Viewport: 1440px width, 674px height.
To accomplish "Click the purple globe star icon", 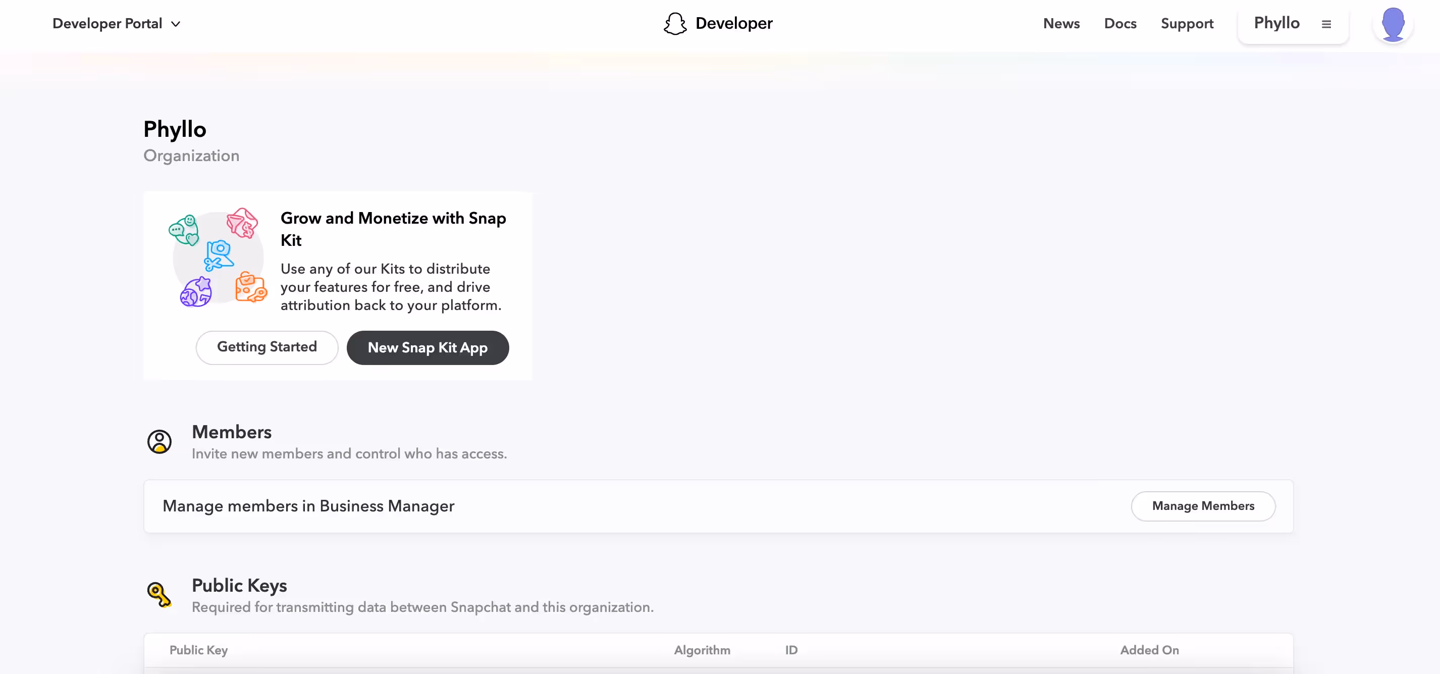I will (x=196, y=292).
